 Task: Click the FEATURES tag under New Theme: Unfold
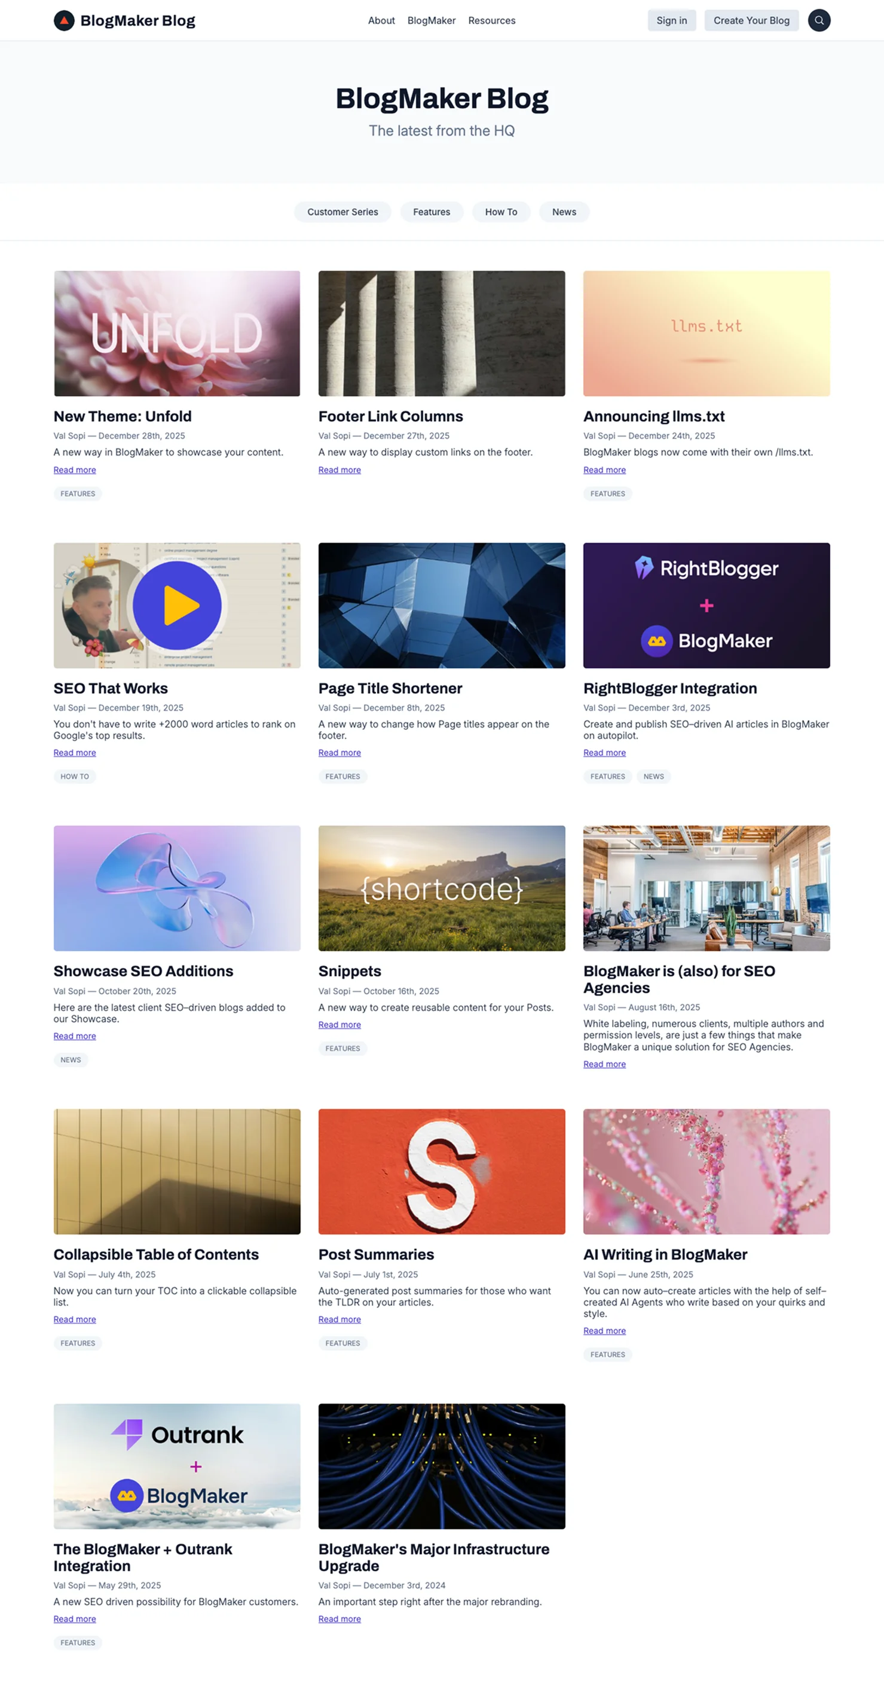(78, 494)
